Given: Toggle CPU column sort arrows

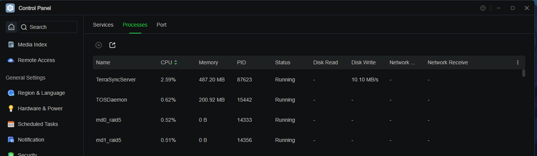Looking at the screenshot, I should coord(175,62).
